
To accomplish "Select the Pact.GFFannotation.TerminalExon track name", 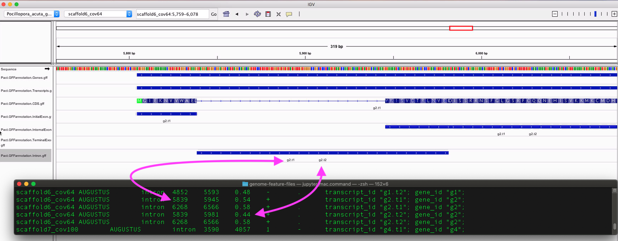I will 26,142.
